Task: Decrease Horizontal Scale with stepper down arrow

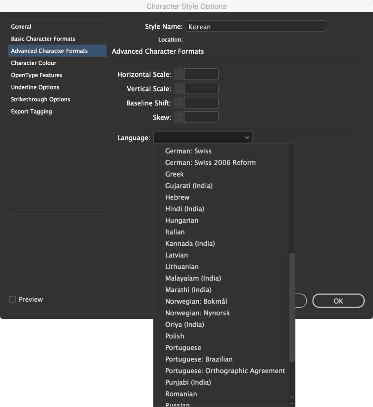Action: [x=179, y=77]
